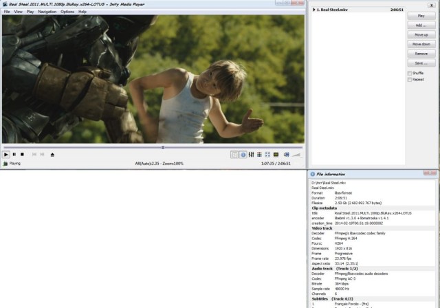440x308 pixels.
Task: Close the playlist panel with x button
Action: (431, 5)
